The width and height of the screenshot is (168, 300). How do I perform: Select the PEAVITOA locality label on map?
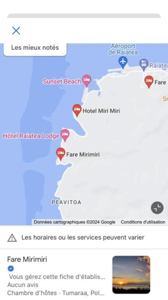(x=66, y=202)
